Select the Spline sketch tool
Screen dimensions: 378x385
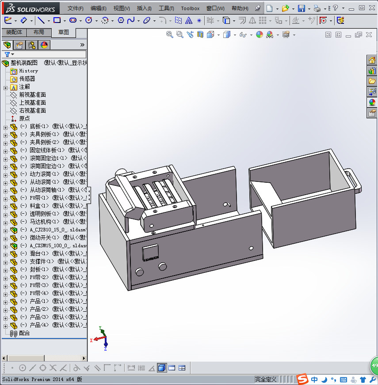(131, 20)
